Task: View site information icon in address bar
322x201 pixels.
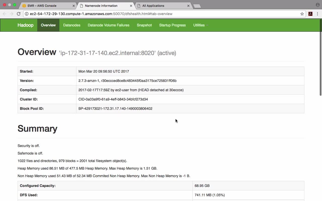Action: [x=26, y=14]
